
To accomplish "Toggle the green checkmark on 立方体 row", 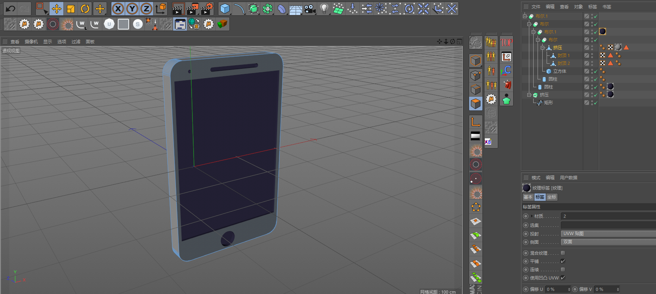I will pyautogui.click(x=595, y=72).
